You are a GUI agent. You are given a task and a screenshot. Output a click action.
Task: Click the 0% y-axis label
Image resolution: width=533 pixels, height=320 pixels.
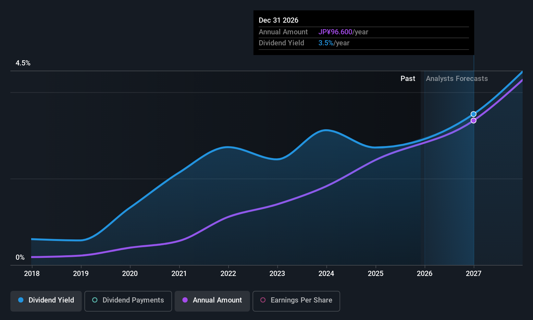(20, 257)
